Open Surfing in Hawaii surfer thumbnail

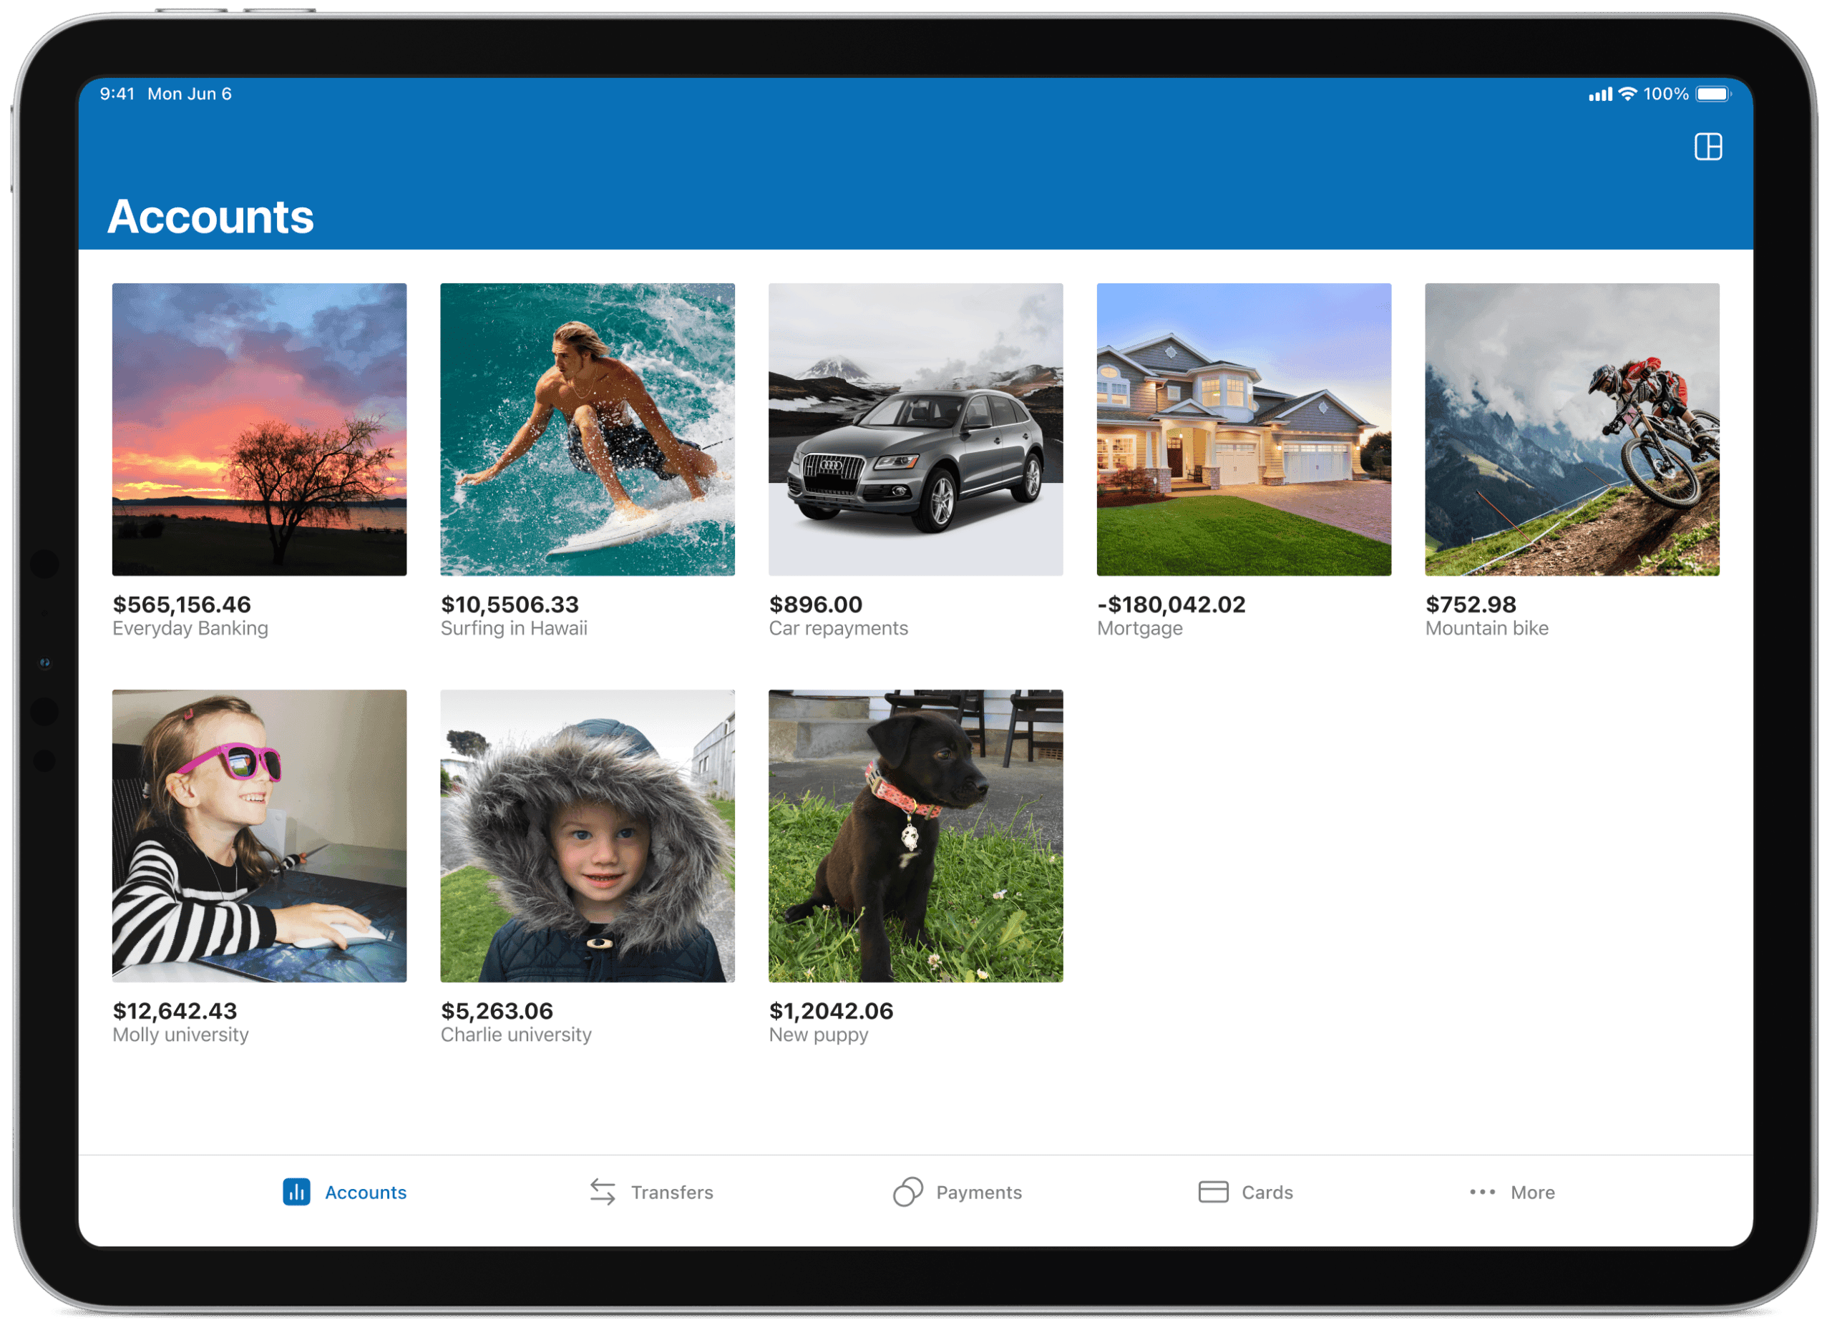588,429
